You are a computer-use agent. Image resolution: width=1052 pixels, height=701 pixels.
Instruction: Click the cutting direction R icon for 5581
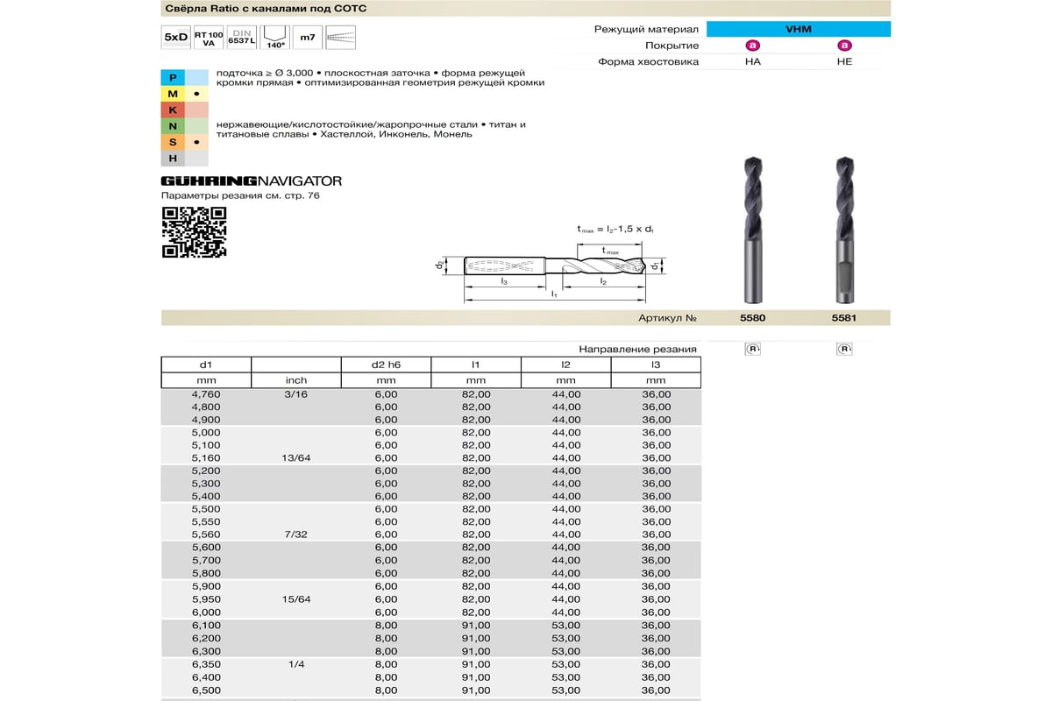point(844,349)
